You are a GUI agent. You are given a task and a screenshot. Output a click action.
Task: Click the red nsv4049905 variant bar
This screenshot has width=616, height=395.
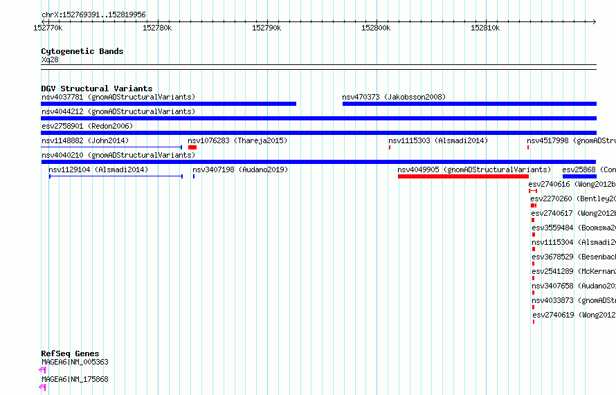(463, 176)
